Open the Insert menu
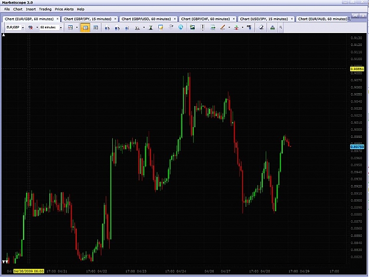 point(31,9)
